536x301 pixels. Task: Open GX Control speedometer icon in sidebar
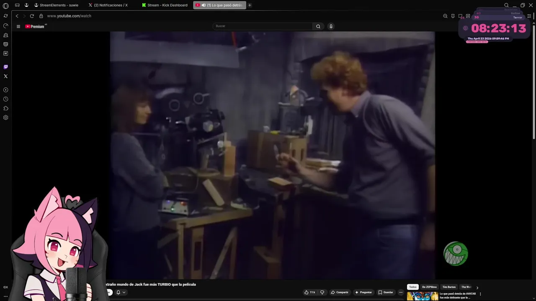(5, 26)
